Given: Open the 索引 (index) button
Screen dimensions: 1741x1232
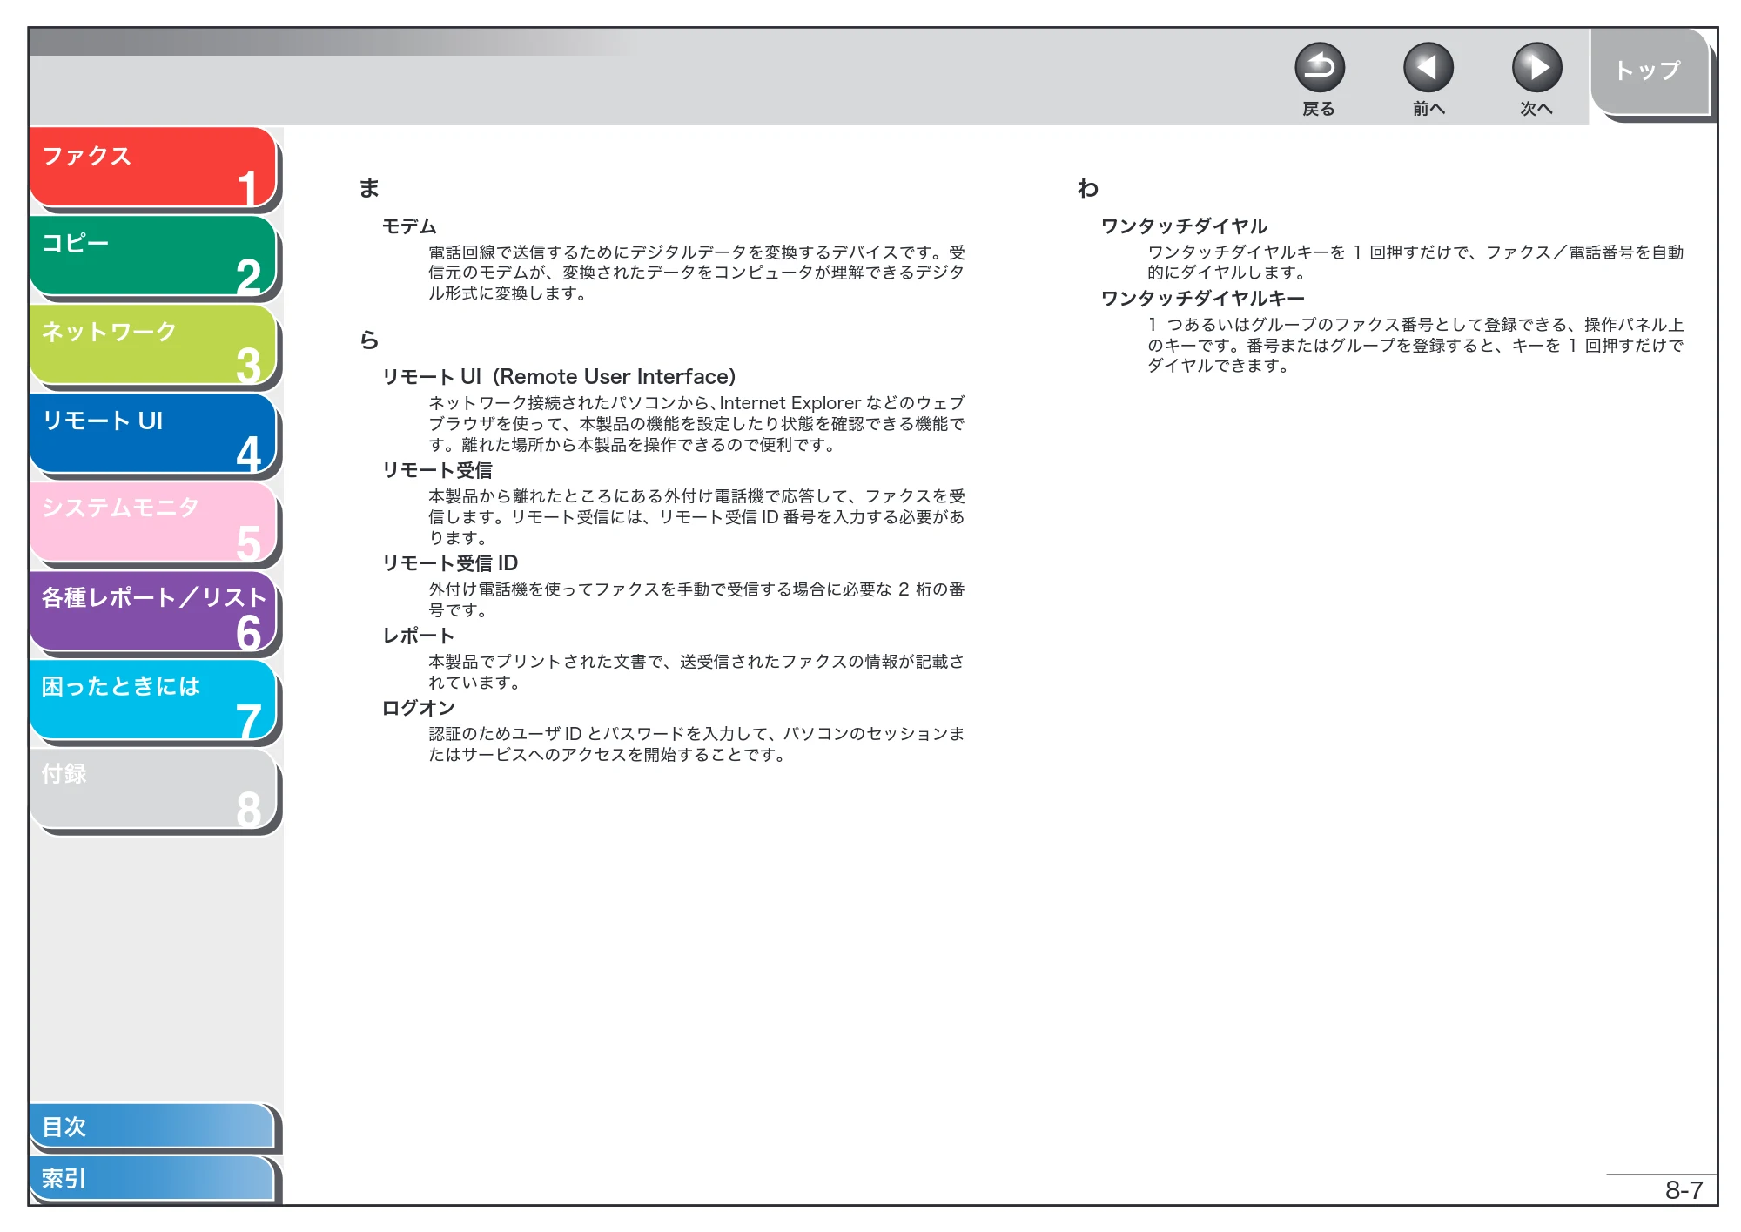Looking at the screenshot, I should click(x=152, y=1179).
